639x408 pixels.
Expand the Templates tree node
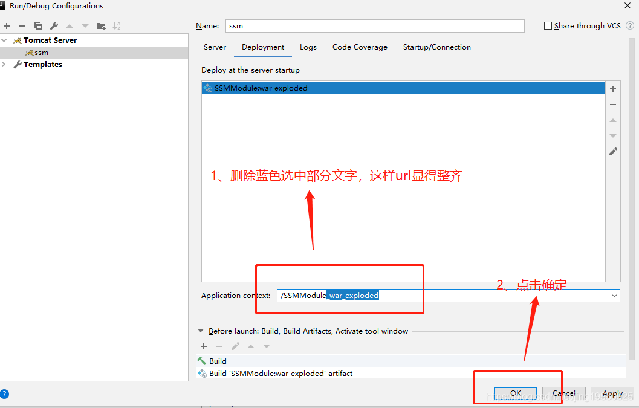click(4, 65)
